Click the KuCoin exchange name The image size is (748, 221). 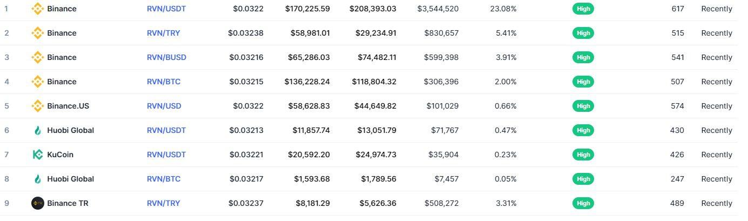point(60,155)
